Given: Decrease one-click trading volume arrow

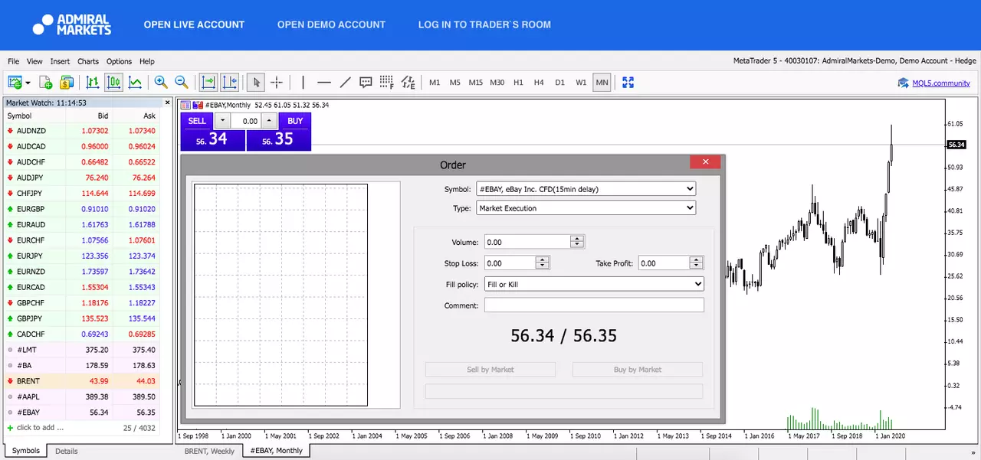Looking at the screenshot, I should [222, 121].
